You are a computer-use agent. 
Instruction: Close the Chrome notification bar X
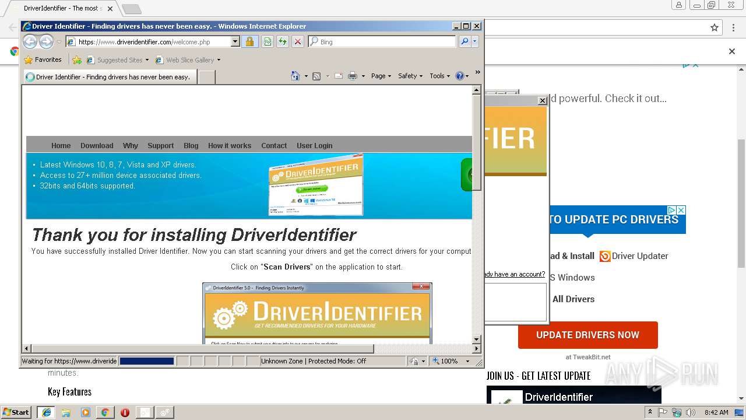coord(732,51)
